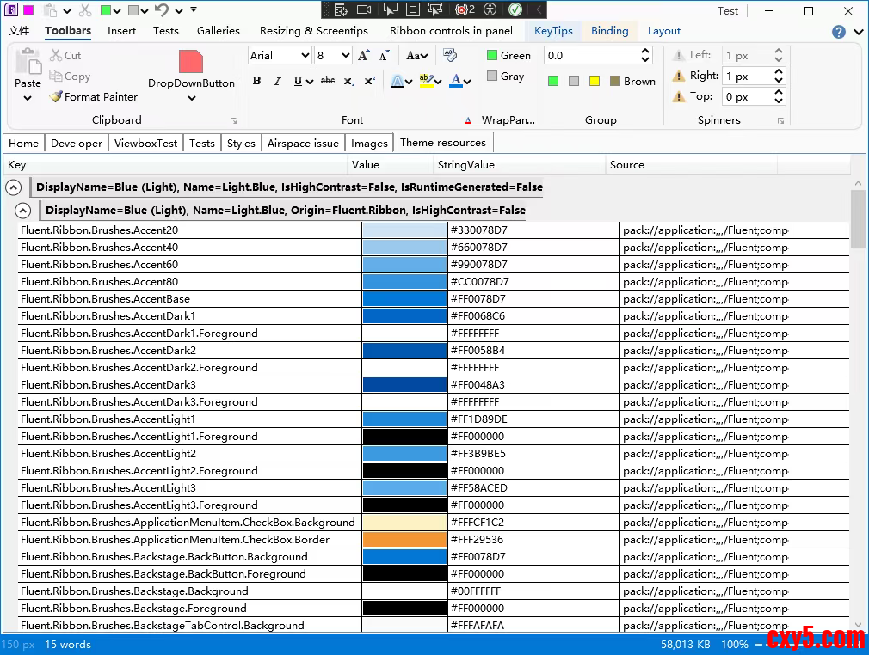The height and width of the screenshot is (655, 869).
Task: Click the Grow Font icon
Action: point(363,55)
